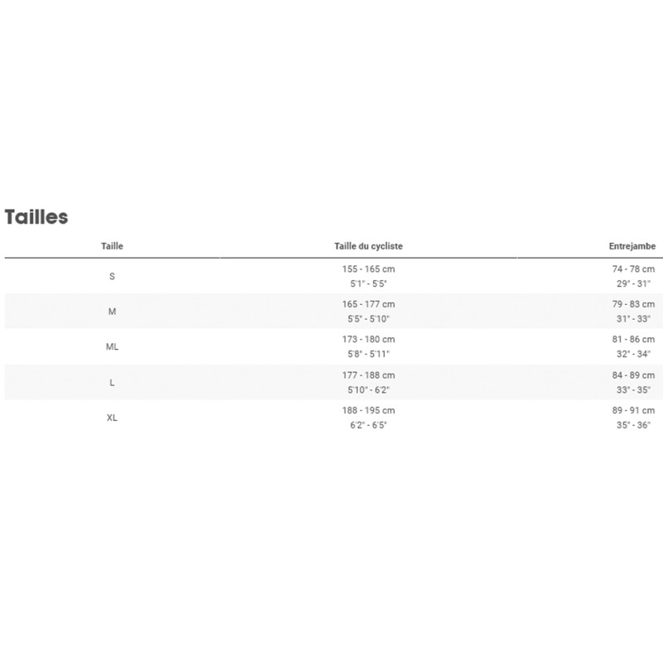The width and height of the screenshot is (663, 663).
Task: Click the 188 - 195 cm height value
Action: (369, 411)
